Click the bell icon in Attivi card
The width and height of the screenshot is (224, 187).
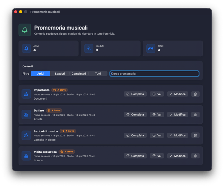(x=26, y=49)
